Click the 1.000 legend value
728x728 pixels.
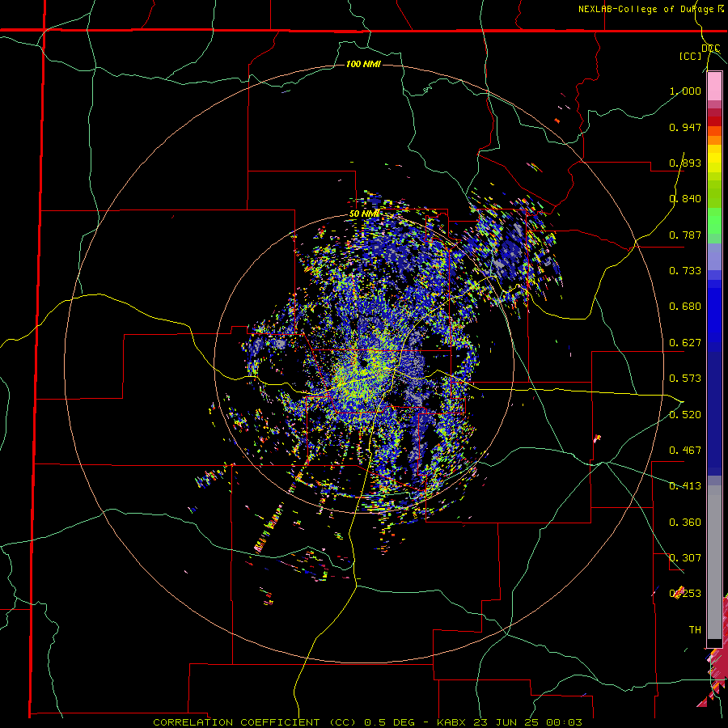(685, 91)
